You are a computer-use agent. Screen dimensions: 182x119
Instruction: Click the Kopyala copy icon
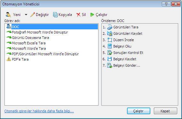pyautogui.click(x=55, y=15)
